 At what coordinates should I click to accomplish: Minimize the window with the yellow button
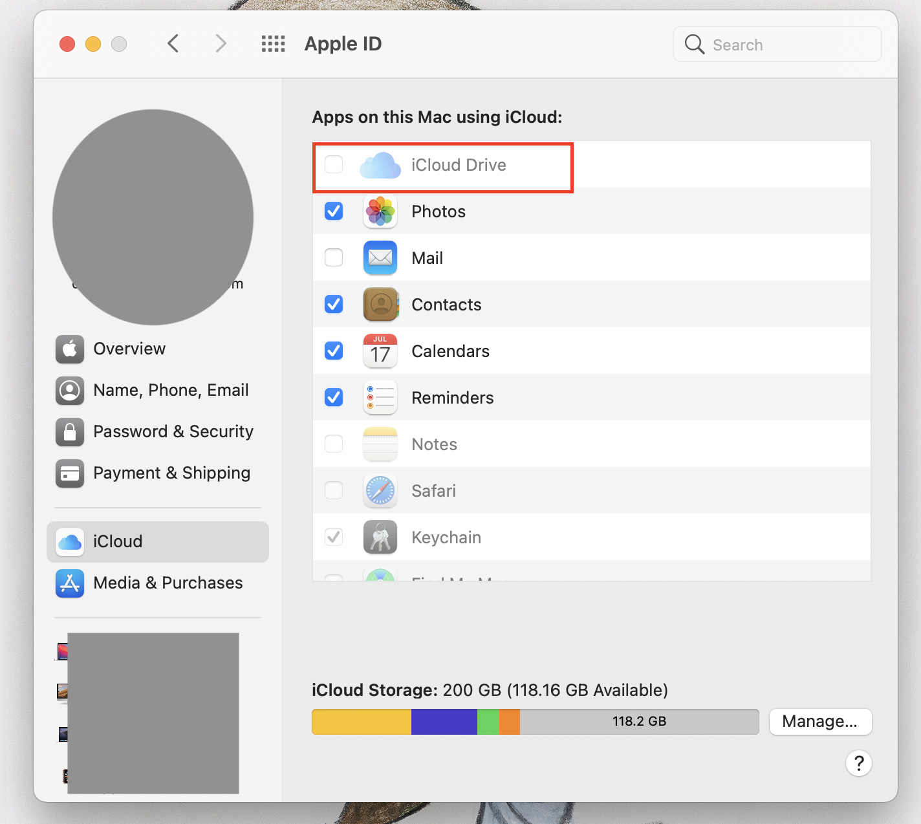pos(93,44)
